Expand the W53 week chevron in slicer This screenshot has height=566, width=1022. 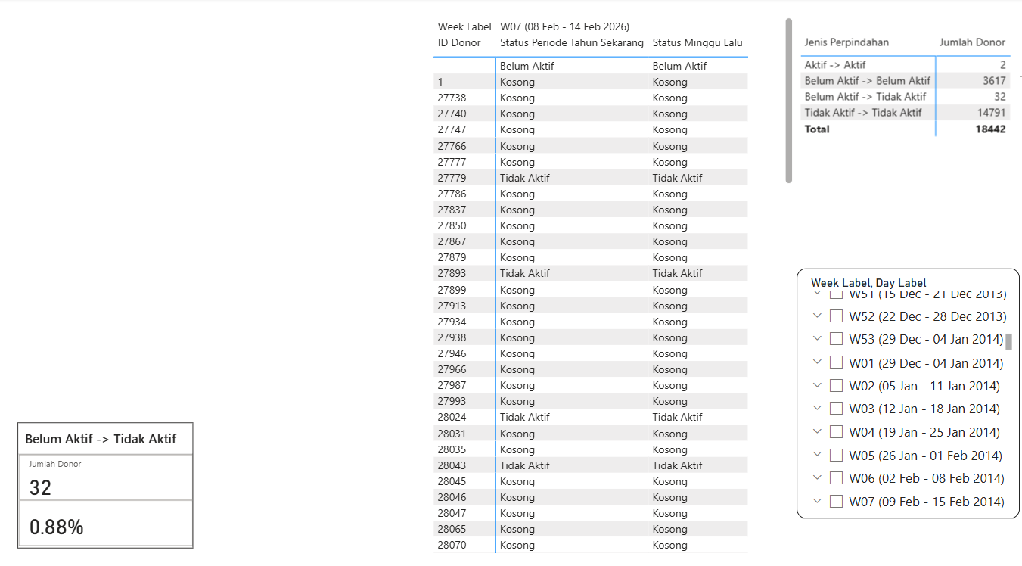pyautogui.click(x=817, y=339)
